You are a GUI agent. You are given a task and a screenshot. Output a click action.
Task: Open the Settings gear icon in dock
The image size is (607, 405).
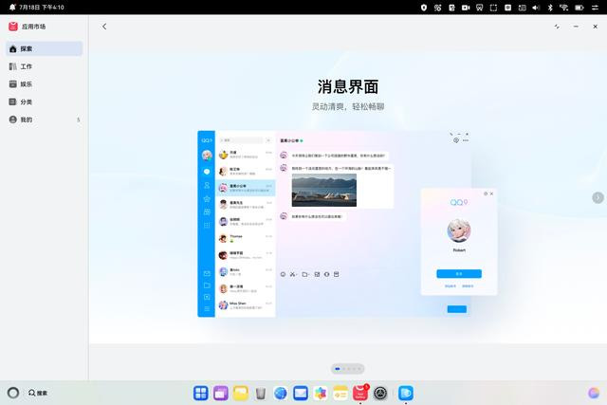pos(380,393)
